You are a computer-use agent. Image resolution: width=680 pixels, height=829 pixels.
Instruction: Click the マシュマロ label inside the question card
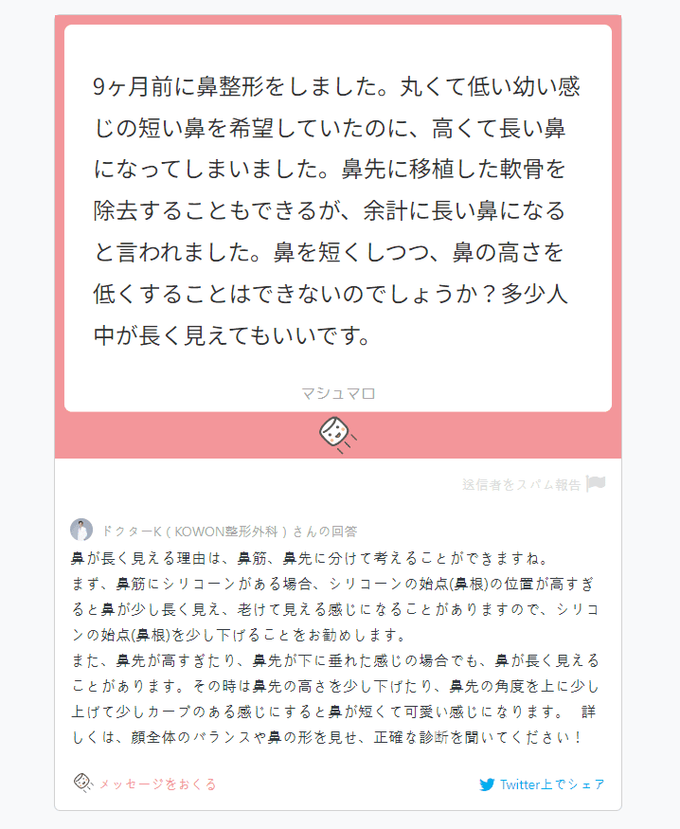[x=338, y=394]
